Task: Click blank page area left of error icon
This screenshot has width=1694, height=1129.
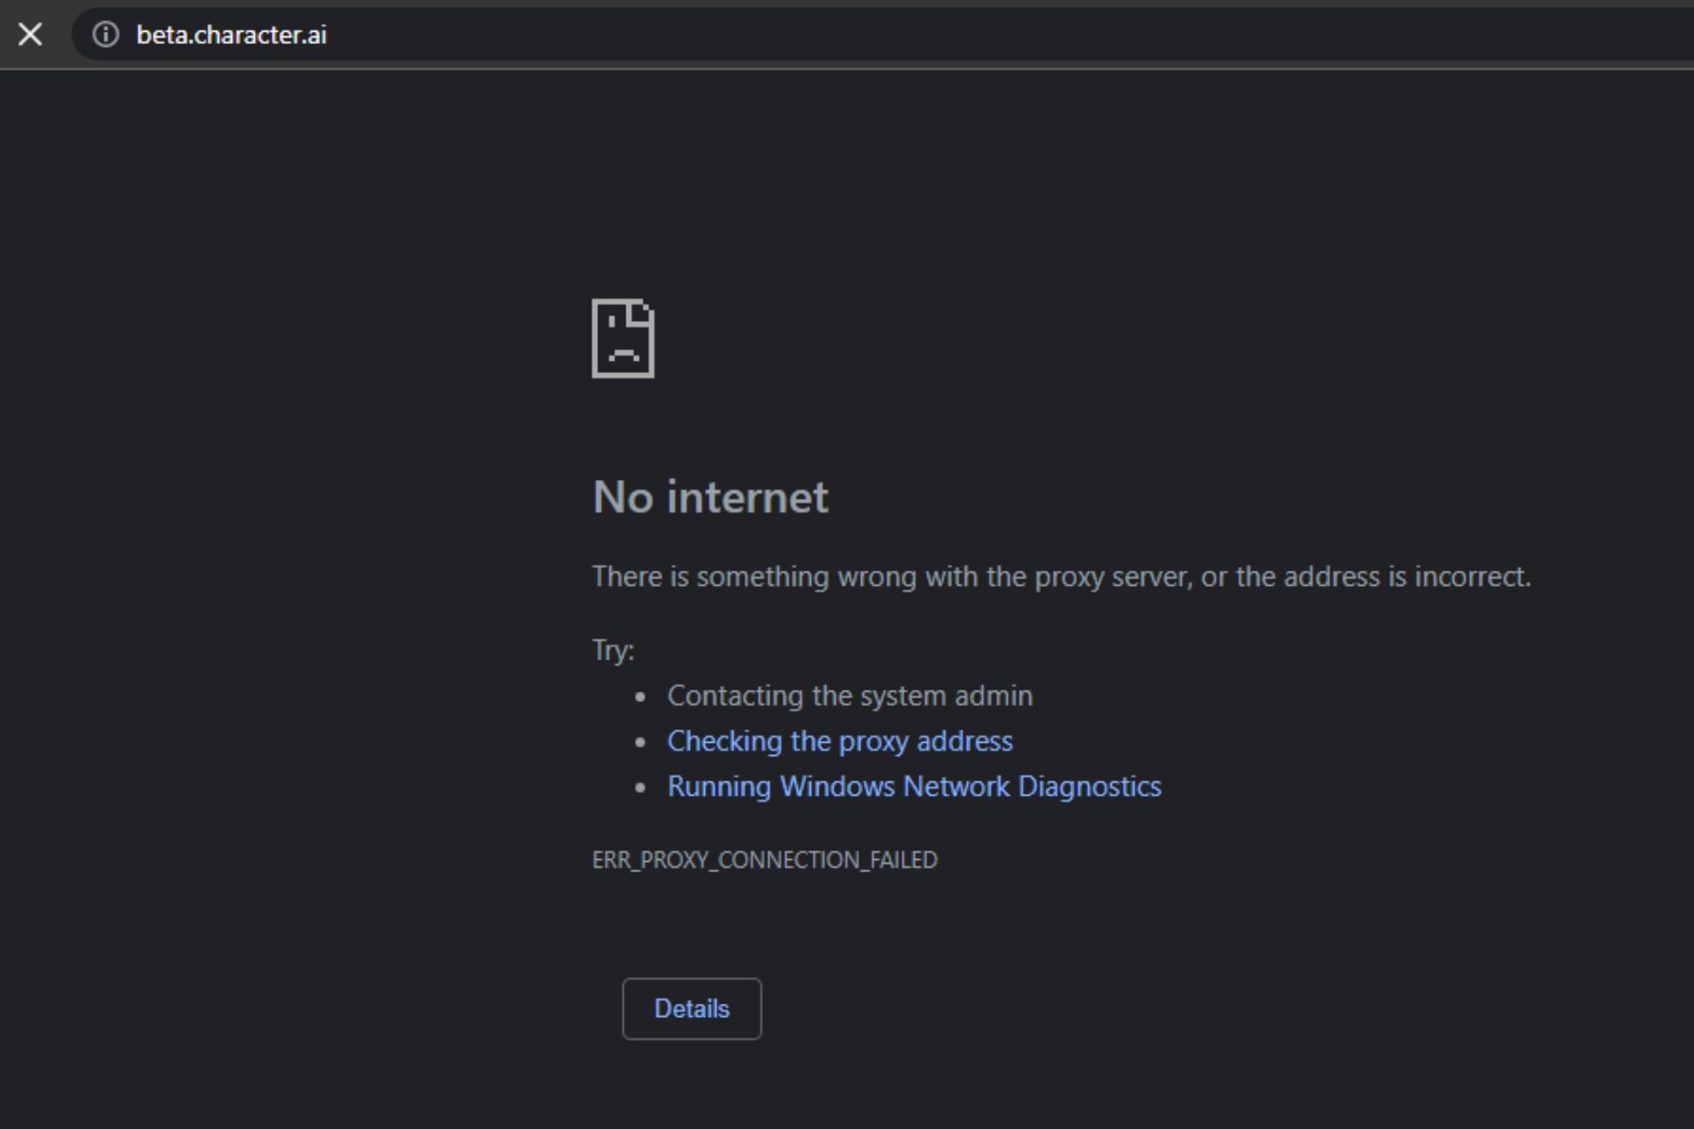Action: 291,339
